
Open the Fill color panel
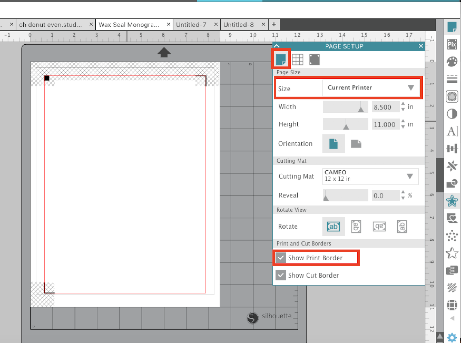pyautogui.click(x=452, y=61)
